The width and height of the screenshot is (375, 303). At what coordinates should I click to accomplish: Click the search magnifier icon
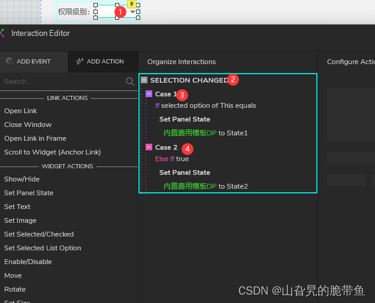(130, 81)
